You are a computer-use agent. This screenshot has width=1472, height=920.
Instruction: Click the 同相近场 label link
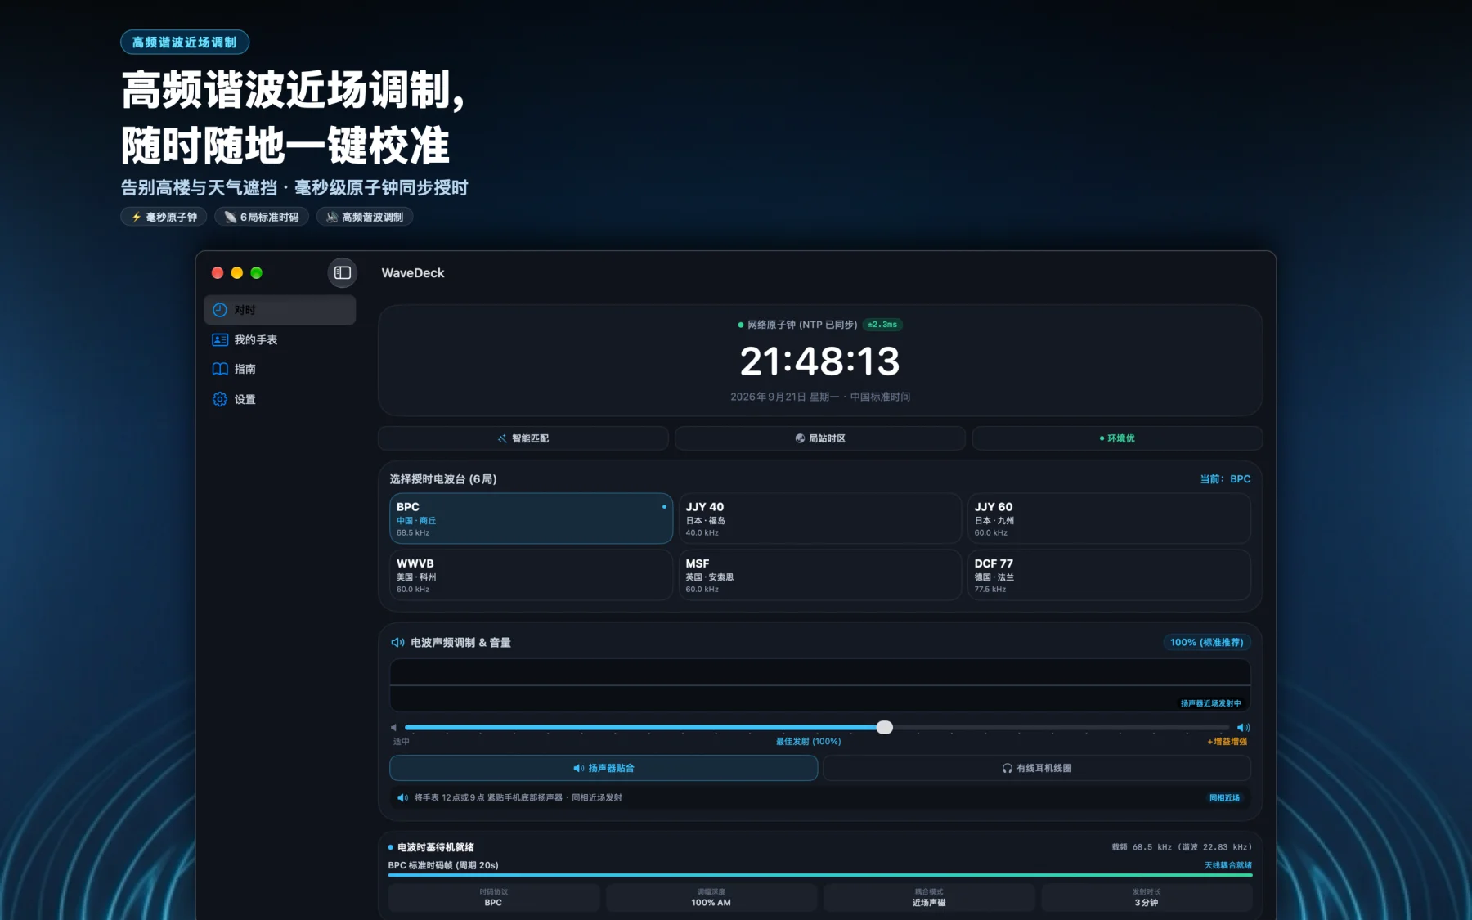tap(1224, 797)
